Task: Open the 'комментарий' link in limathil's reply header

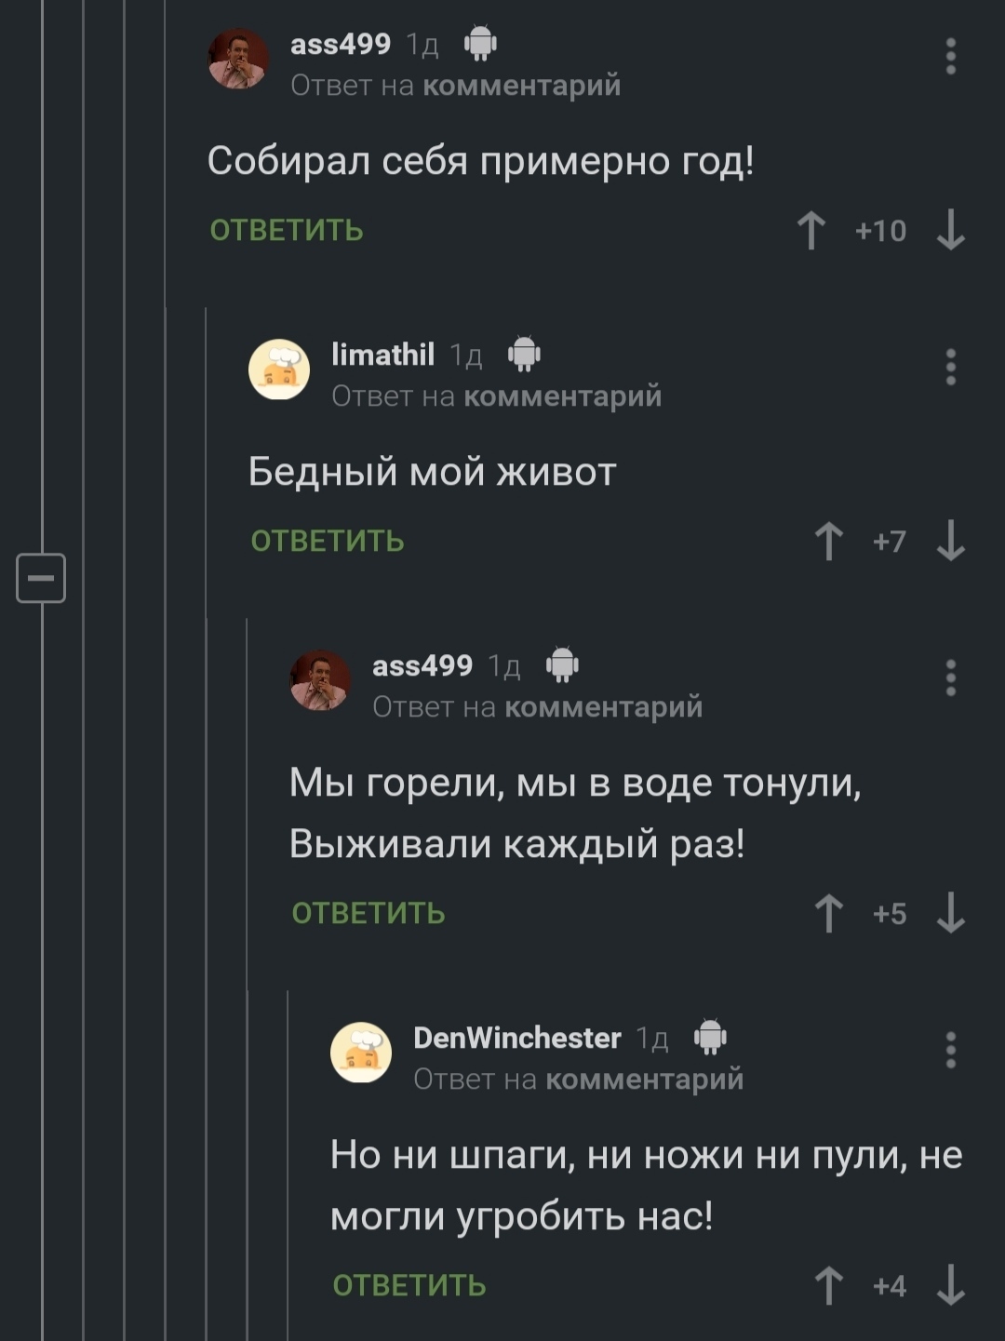Action: click(x=563, y=395)
